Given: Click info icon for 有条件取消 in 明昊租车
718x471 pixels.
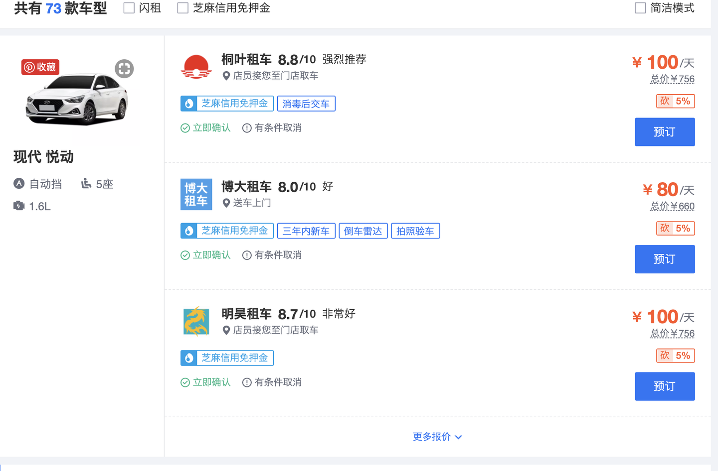Looking at the screenshot, I should 247,382.
